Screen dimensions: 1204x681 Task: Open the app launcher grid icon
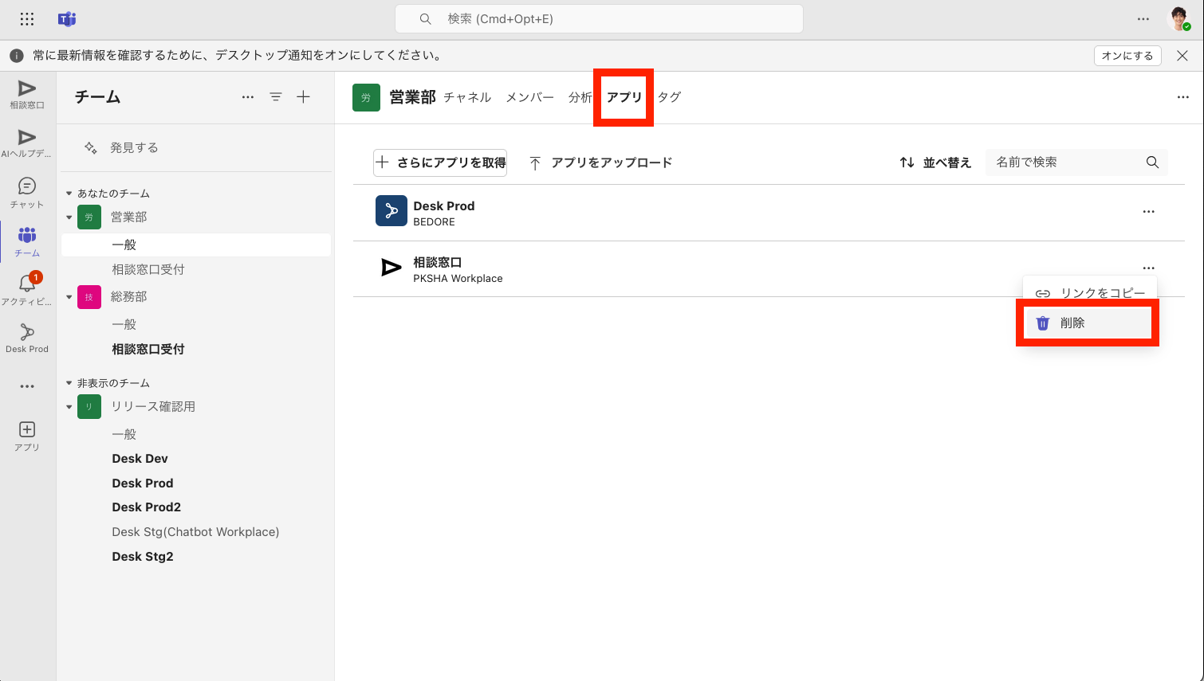[x=27, y=19]
